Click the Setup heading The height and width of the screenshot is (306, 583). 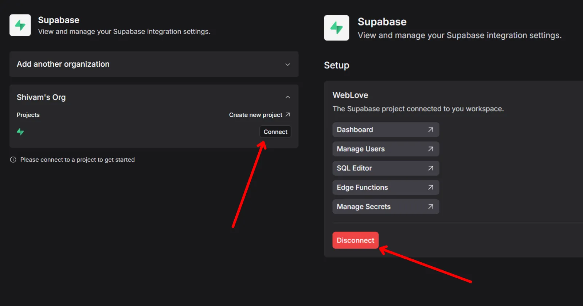336,65
